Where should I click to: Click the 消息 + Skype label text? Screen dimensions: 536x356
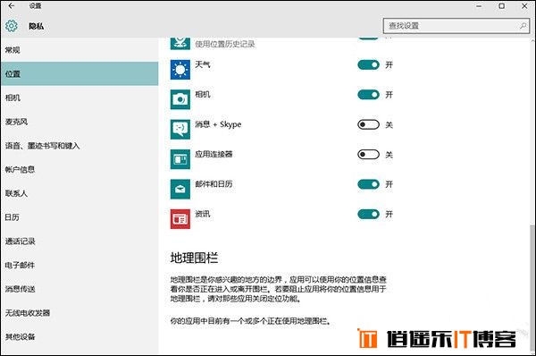[x=218, y=124]
